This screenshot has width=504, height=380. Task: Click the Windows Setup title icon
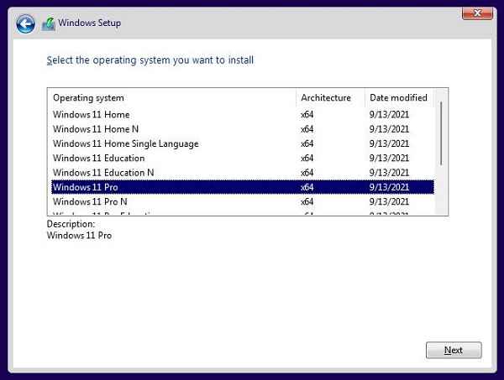click(49, 23)
